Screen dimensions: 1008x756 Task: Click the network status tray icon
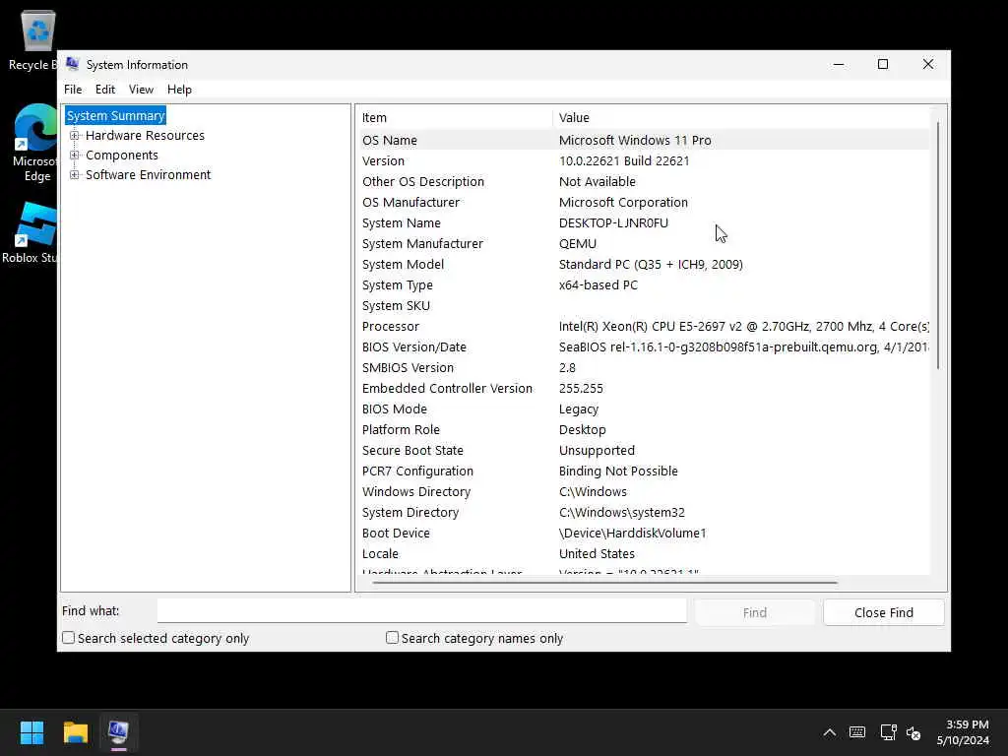(889, 732)
